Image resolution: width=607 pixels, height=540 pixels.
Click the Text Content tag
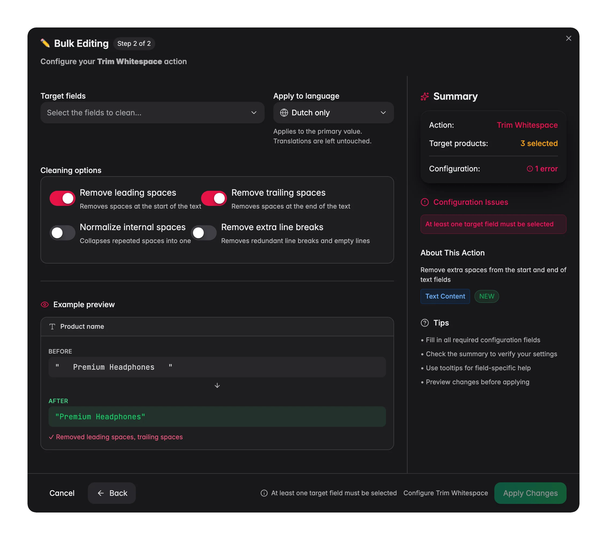pyautogui.click(x=445, y=296)
